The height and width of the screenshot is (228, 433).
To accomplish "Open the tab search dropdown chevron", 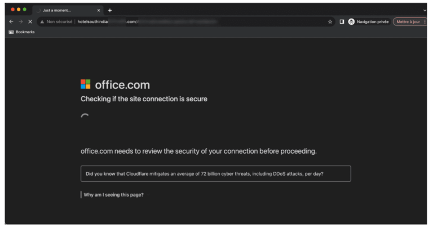I will point(425,11).
